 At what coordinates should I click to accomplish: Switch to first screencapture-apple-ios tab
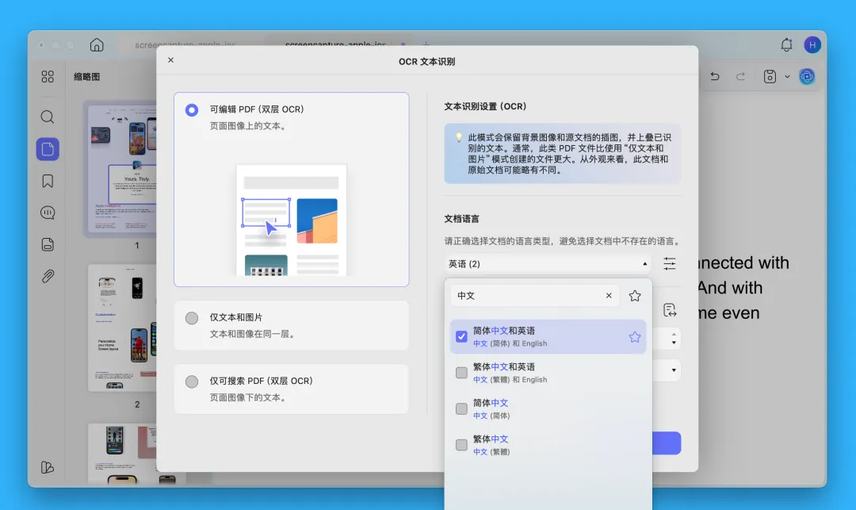click(185, 44)
